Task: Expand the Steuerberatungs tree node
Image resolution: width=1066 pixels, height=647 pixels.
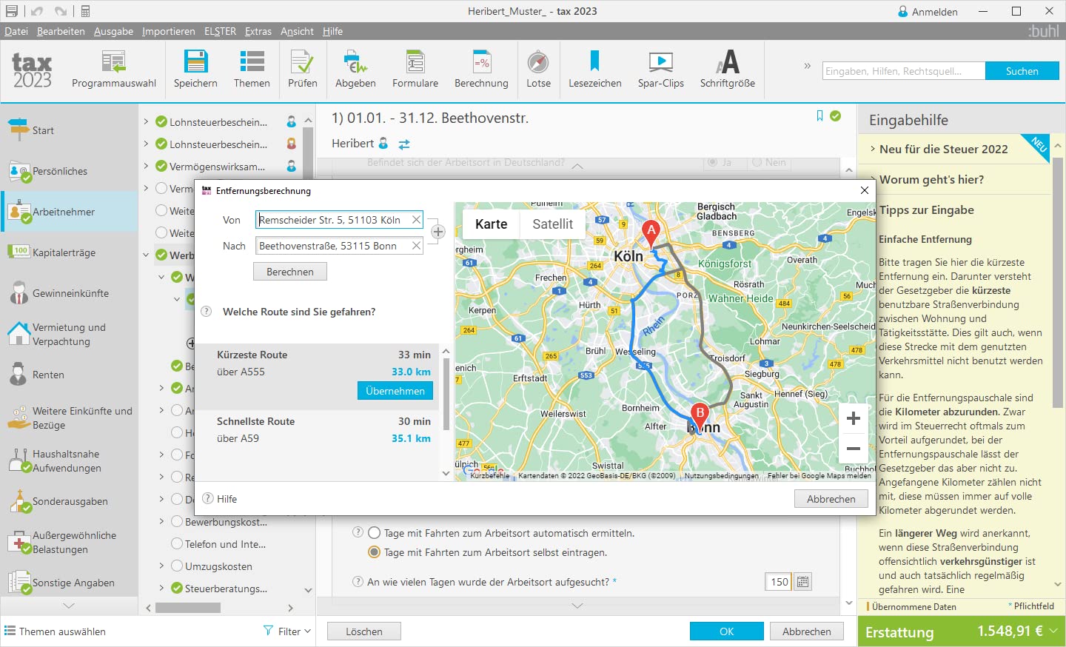Action: pyautogui.click(x=161, y=589)
